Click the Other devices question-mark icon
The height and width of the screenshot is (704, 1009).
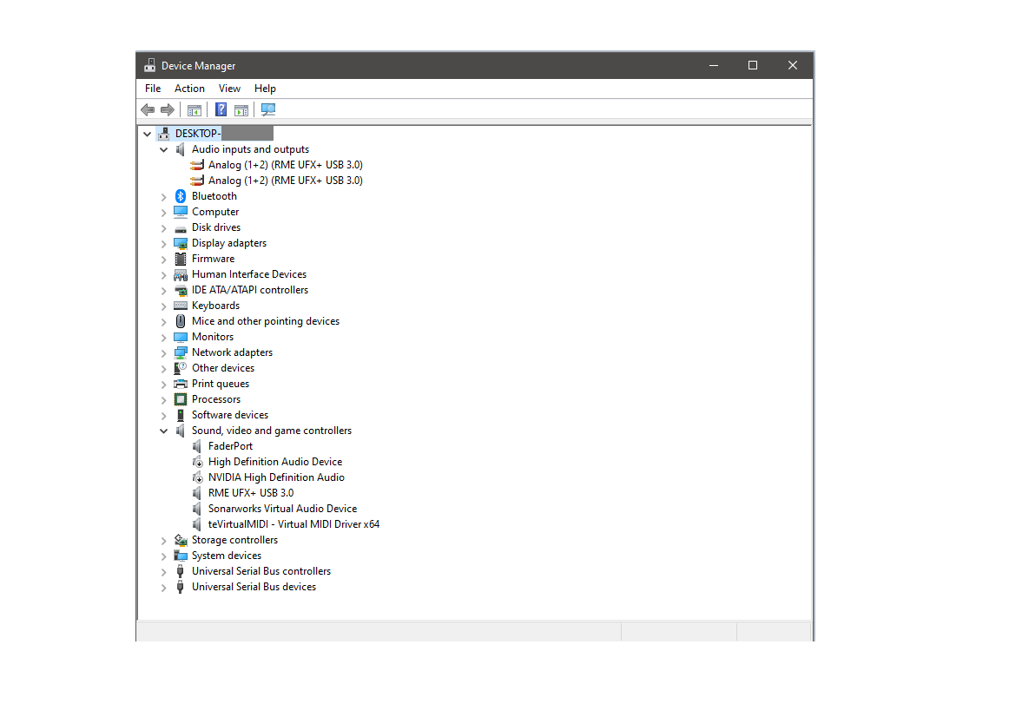coord(181,368)
